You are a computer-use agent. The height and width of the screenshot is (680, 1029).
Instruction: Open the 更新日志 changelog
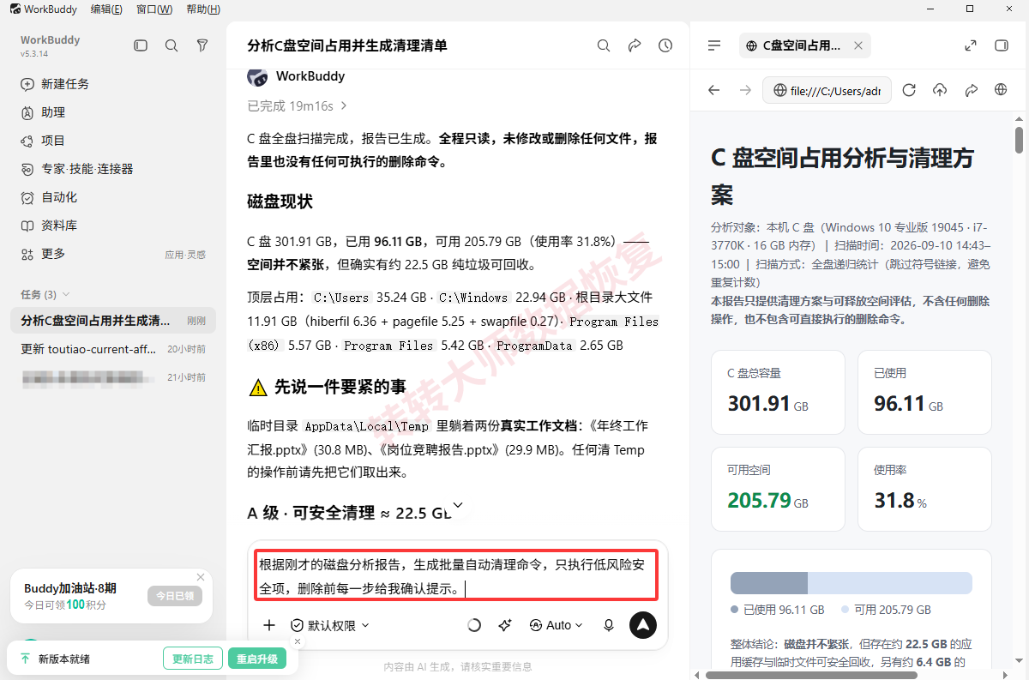coord(192,659)
